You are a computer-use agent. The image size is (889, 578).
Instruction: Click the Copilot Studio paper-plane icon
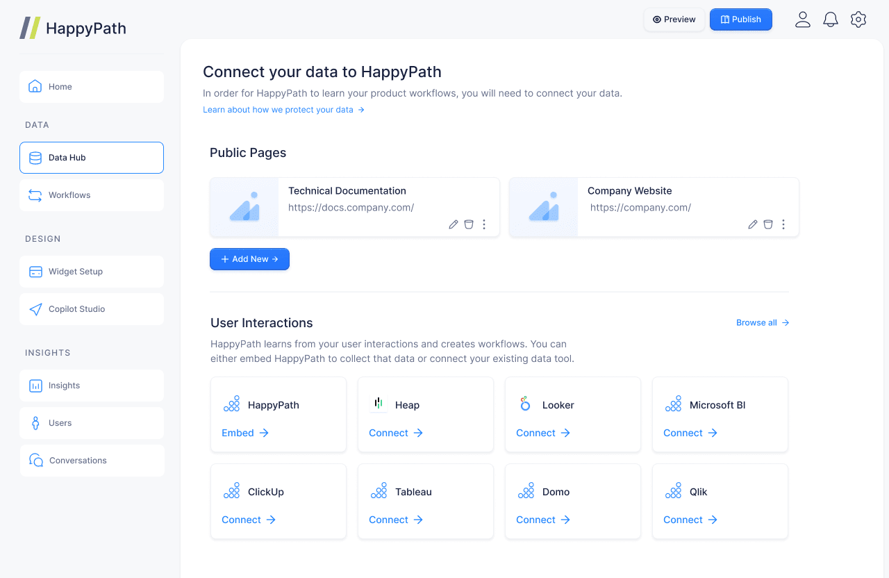(35, 309)
